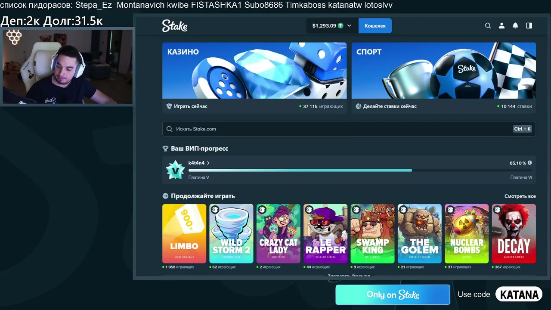This screenshot has height=310, width=551.
Task: Open the user profile icon
Action: pos(501,26)
